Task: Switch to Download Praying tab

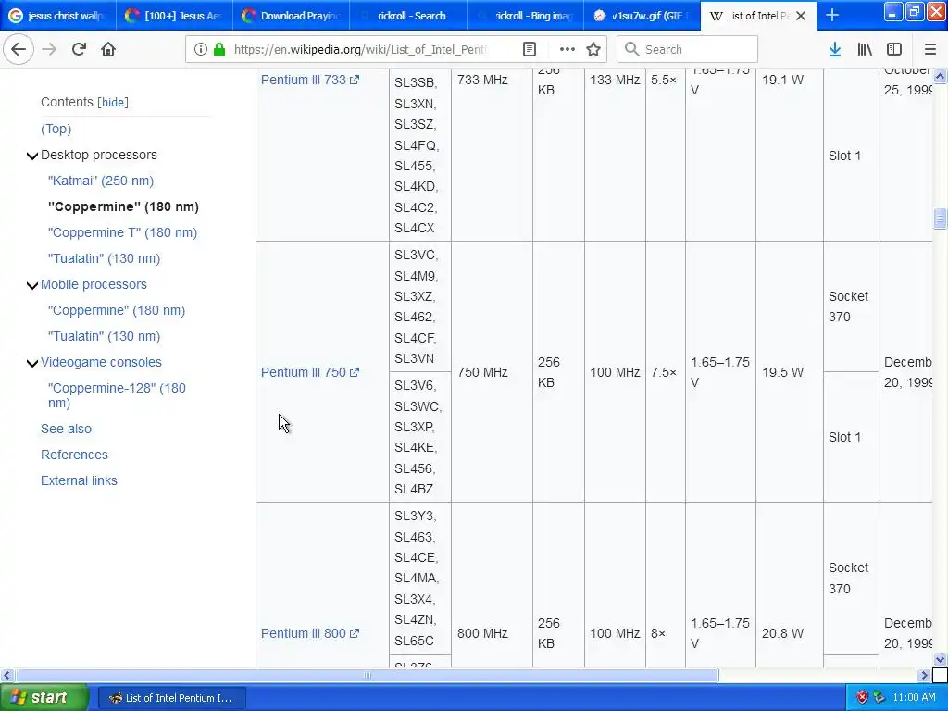Action: [292, 16]
